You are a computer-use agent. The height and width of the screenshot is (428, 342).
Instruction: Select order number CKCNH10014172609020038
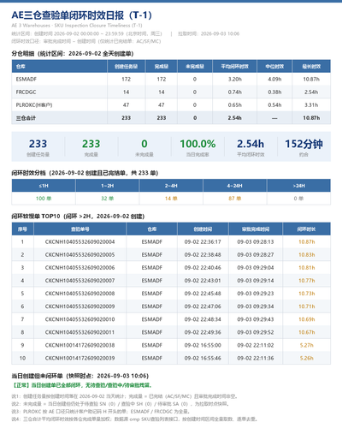pyautogui.click(x=80, y=345)
